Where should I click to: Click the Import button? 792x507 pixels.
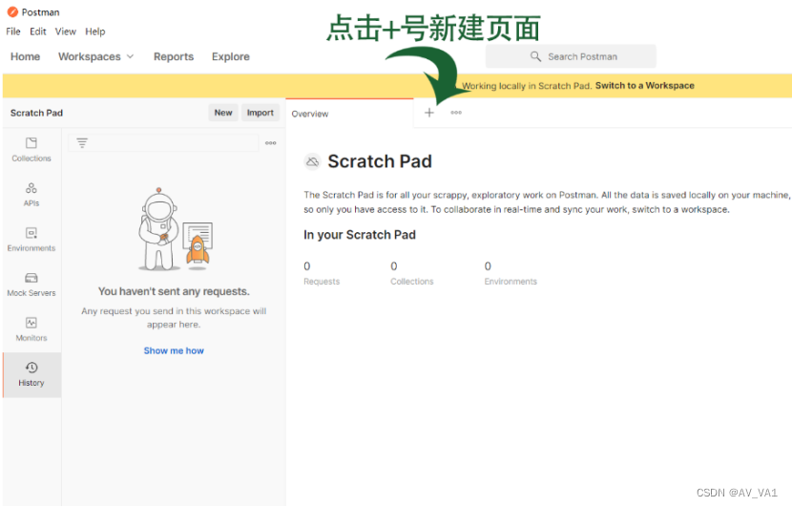point(261,113)
